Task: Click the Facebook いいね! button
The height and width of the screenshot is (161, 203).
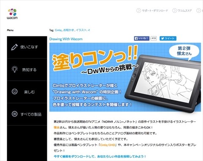Action: 142,39
